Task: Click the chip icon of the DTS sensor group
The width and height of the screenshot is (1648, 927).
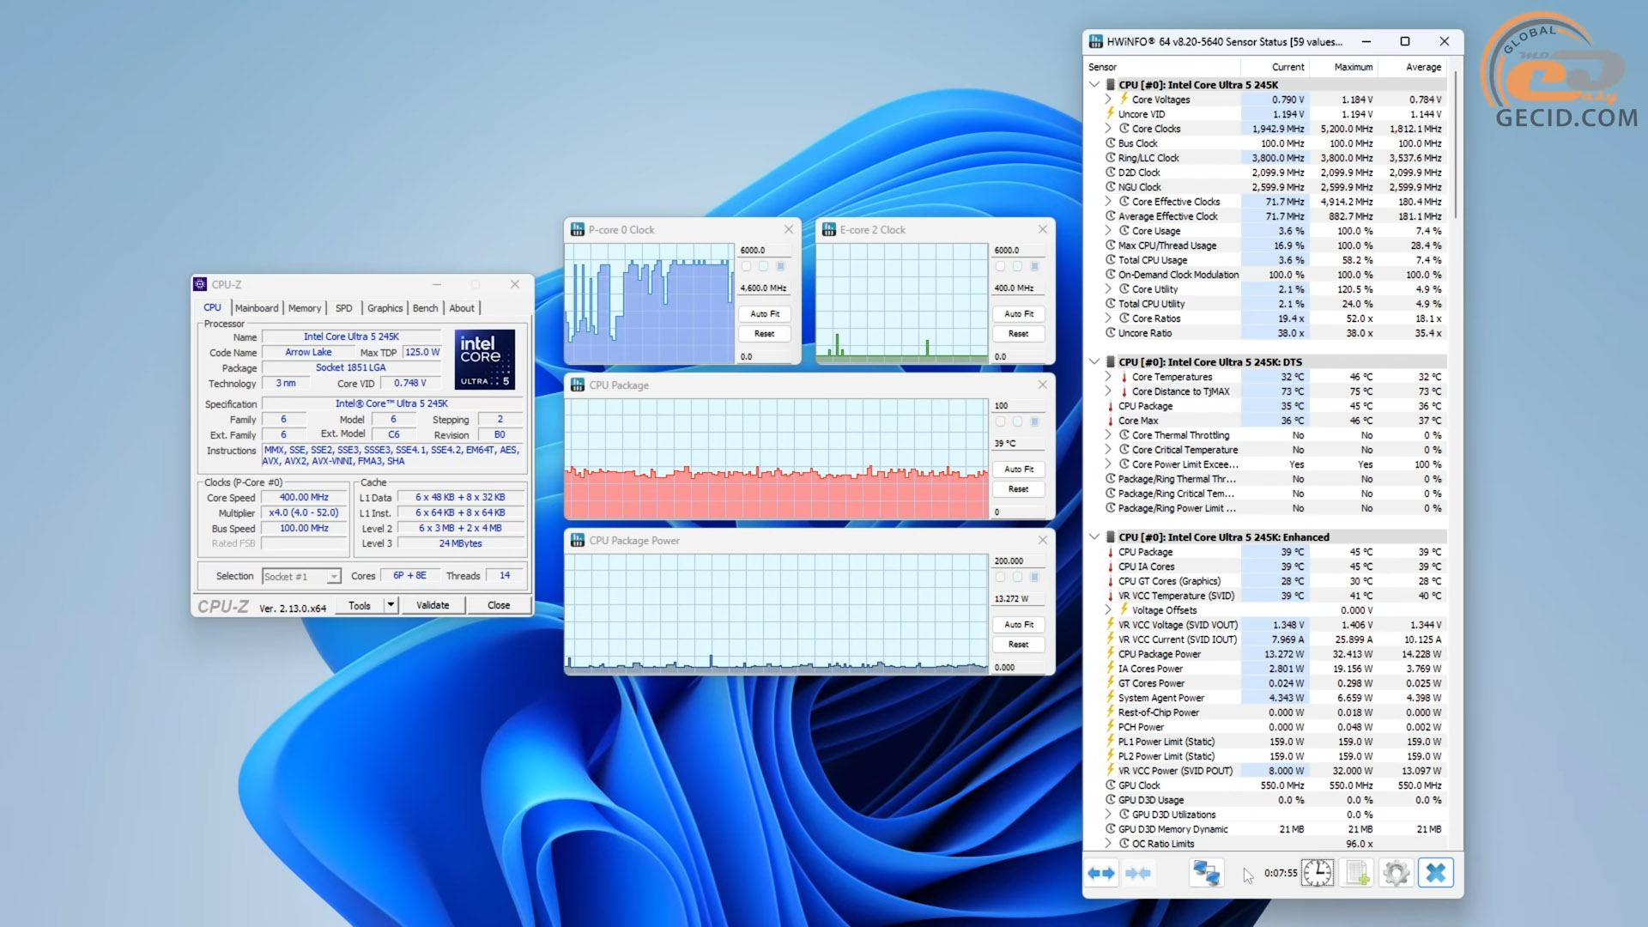Action: pos(1110,362)
